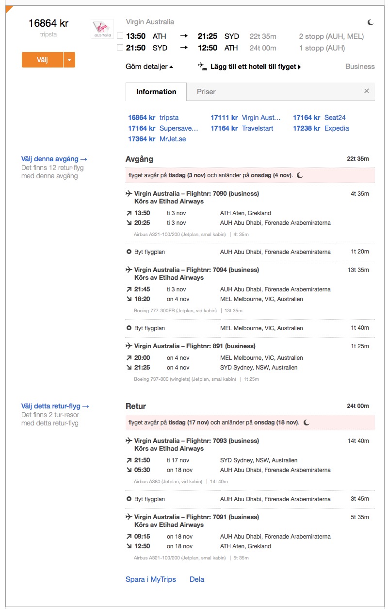Tick the 13:50 ATH outbound flight checkbox

[x=120, y=36]
